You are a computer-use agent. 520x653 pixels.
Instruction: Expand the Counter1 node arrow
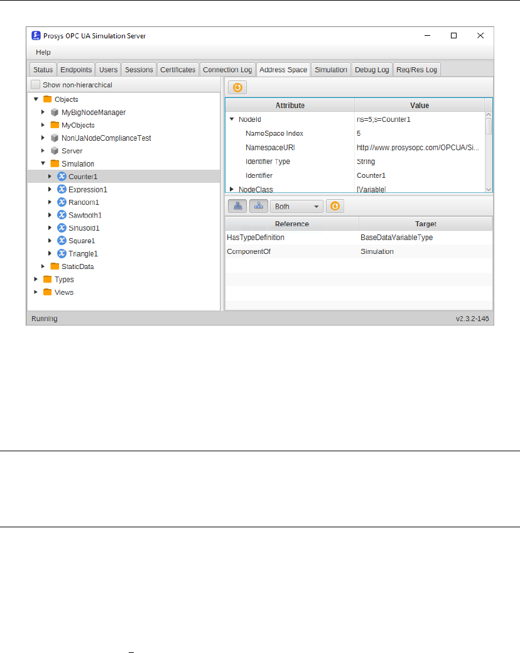[50, 177]
